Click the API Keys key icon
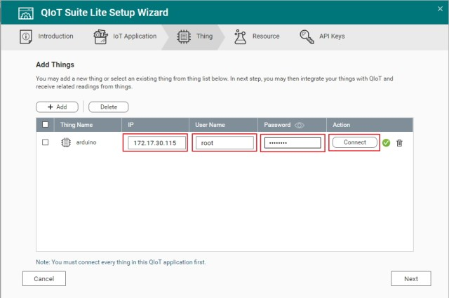449x298 pixels. point(307,36)
